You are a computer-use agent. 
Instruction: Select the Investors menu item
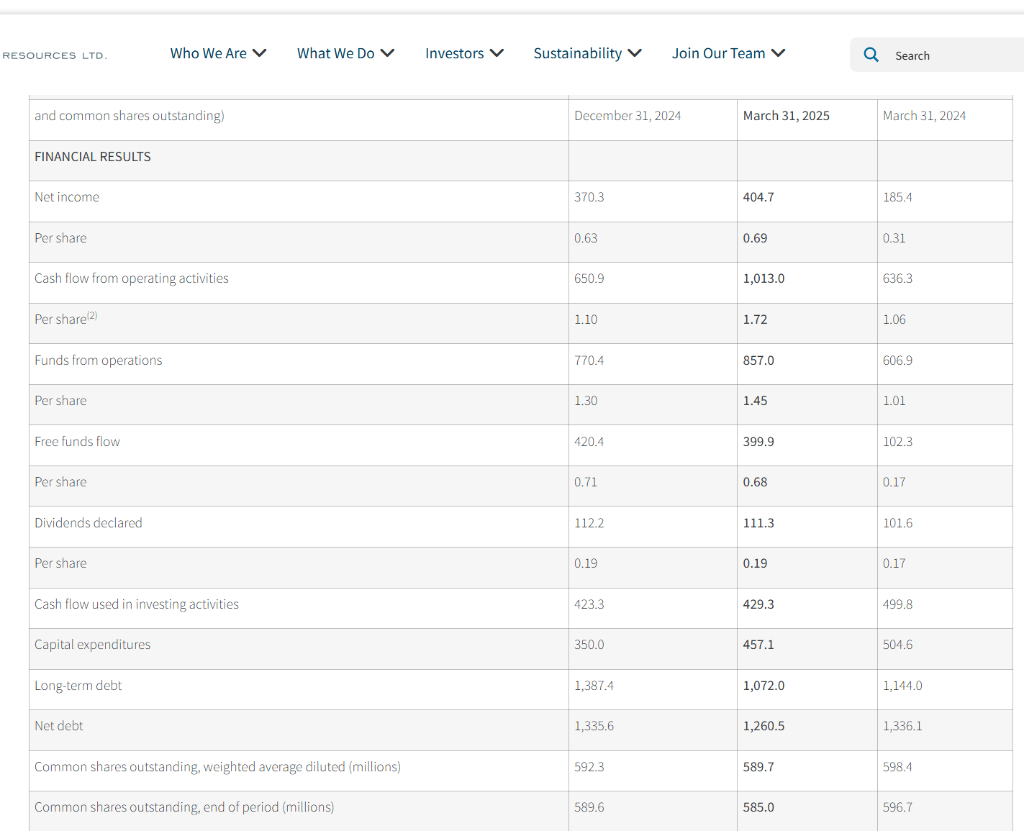(454, 53)
